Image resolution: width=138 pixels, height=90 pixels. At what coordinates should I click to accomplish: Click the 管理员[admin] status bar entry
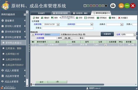click(93, 88)
